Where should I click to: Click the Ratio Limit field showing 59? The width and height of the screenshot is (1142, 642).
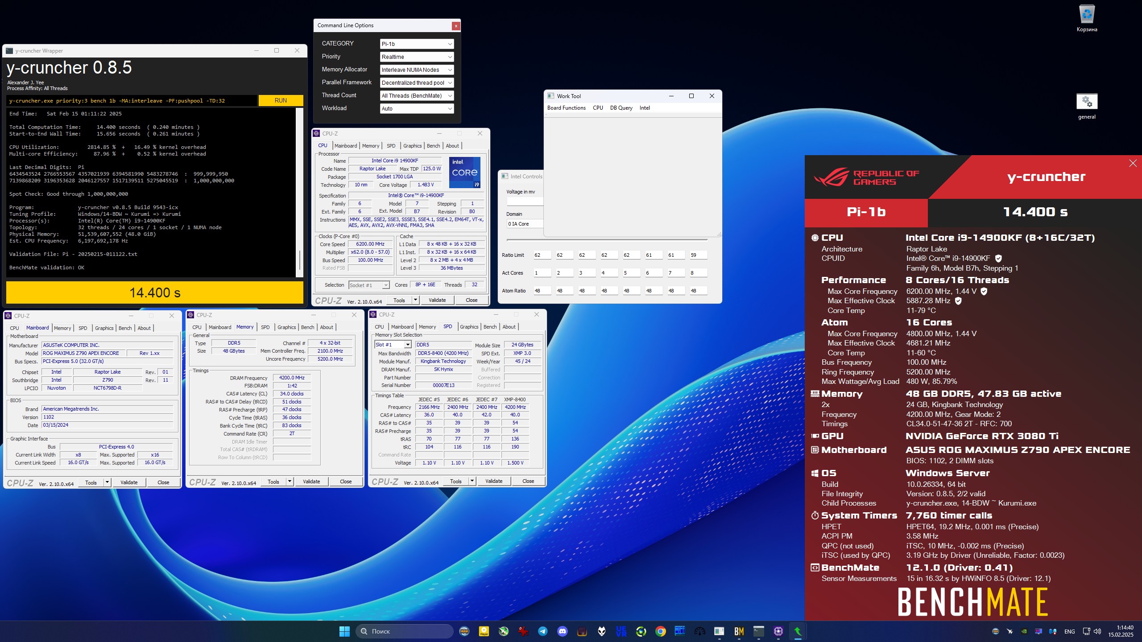(698, 255)
